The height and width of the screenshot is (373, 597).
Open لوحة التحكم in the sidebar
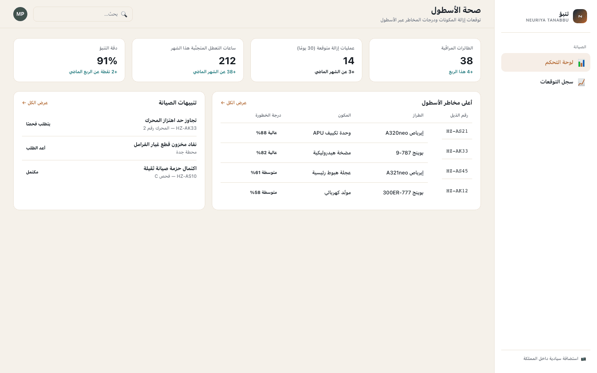pyautogui.click(x=546, y=63)
